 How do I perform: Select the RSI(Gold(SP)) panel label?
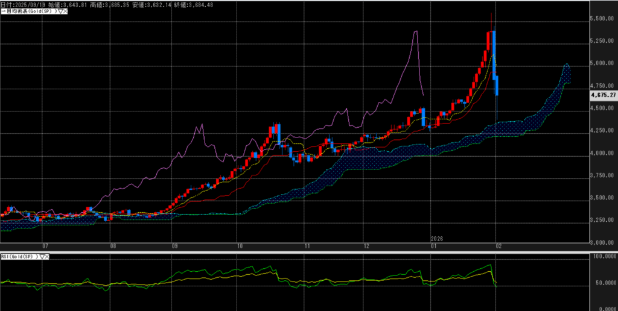[x=19, y=256]
